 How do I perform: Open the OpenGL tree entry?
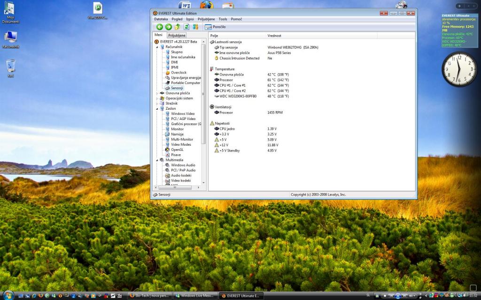(x=175, y=150)
